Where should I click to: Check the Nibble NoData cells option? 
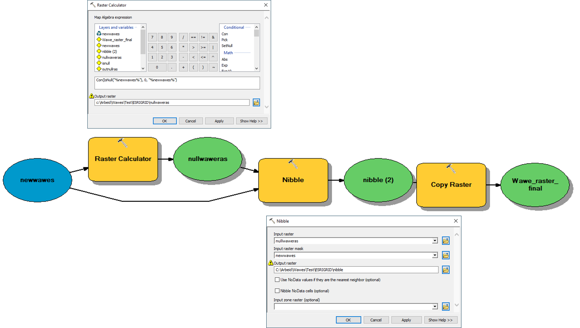tap(277, 291)
